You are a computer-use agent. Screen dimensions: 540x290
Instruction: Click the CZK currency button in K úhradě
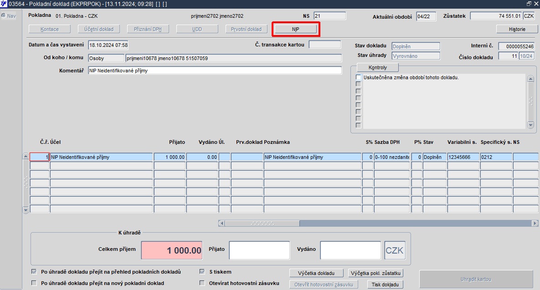[x=394, y=250]
